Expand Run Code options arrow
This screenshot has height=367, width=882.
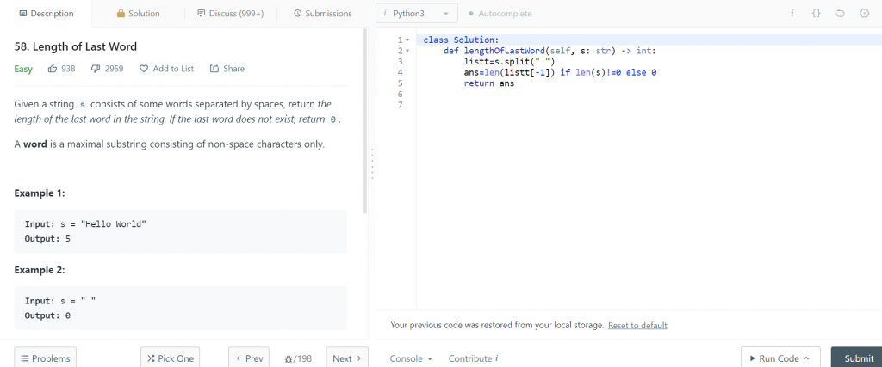pos(805,358)
